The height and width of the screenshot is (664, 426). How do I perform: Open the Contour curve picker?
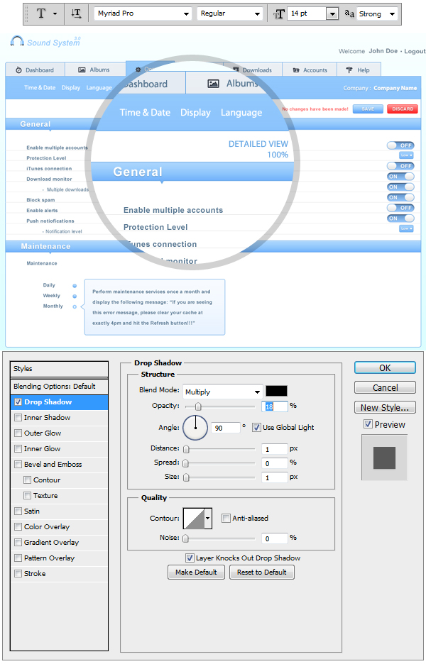point(197,519)
